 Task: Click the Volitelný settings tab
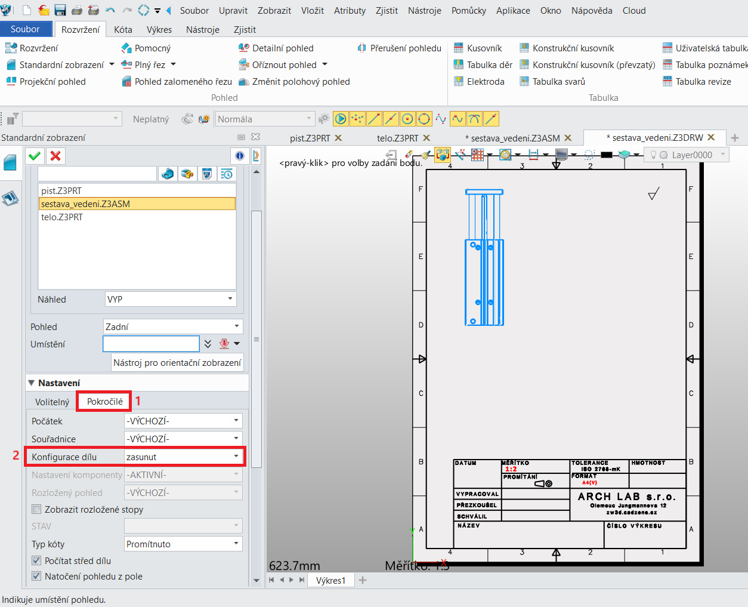point(52,402)
